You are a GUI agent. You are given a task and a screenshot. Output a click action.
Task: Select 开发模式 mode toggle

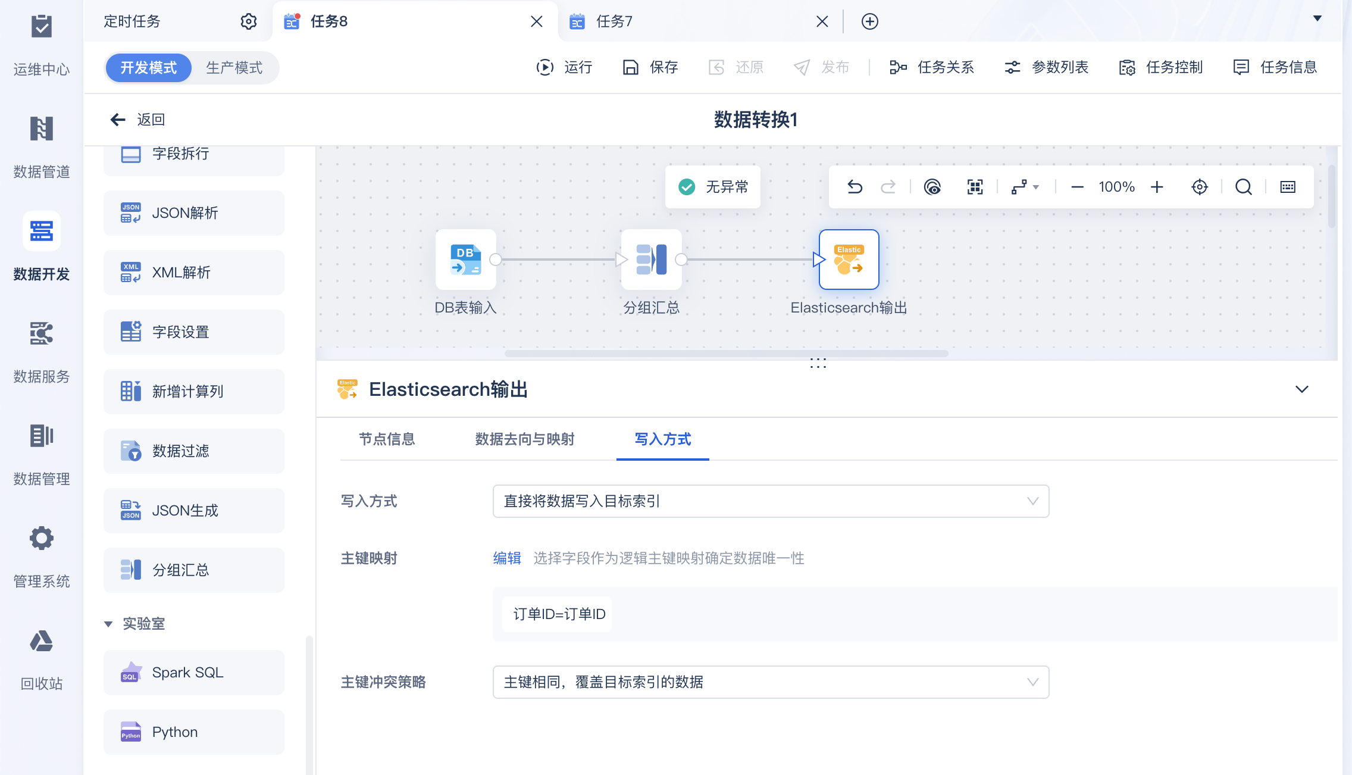(149, 68)
